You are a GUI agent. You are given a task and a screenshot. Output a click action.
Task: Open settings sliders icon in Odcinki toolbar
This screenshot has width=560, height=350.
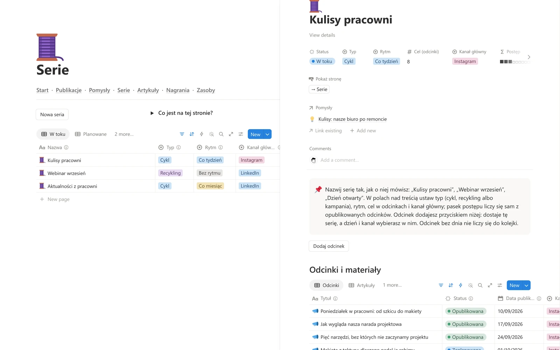point(500,285)
